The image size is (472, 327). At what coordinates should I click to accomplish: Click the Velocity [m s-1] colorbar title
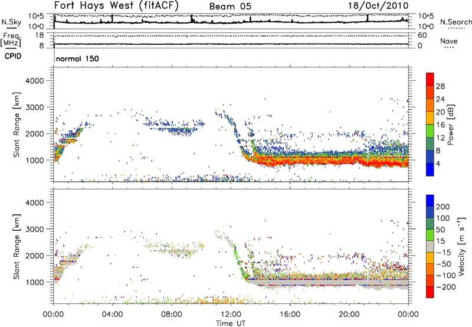coord(461,247)
